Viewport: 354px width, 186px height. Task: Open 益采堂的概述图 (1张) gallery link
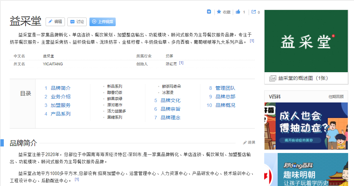[303, 78]
